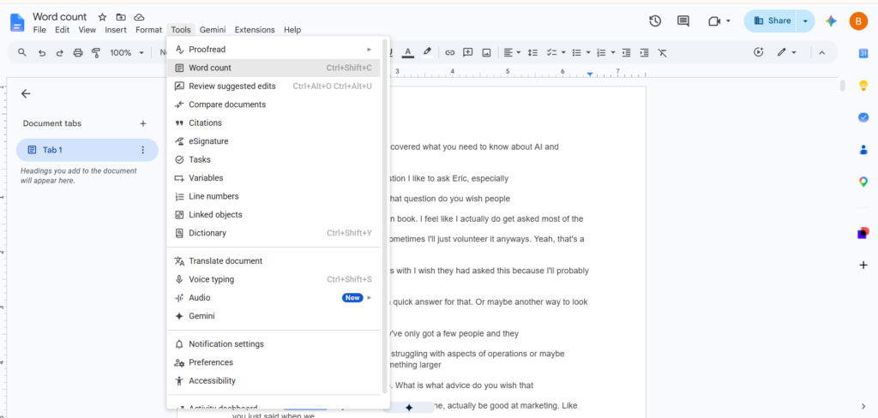The height and width of the screenshot is (418, 878).
Task: Collapse the toolbar with up chevron
Action: 821,52
